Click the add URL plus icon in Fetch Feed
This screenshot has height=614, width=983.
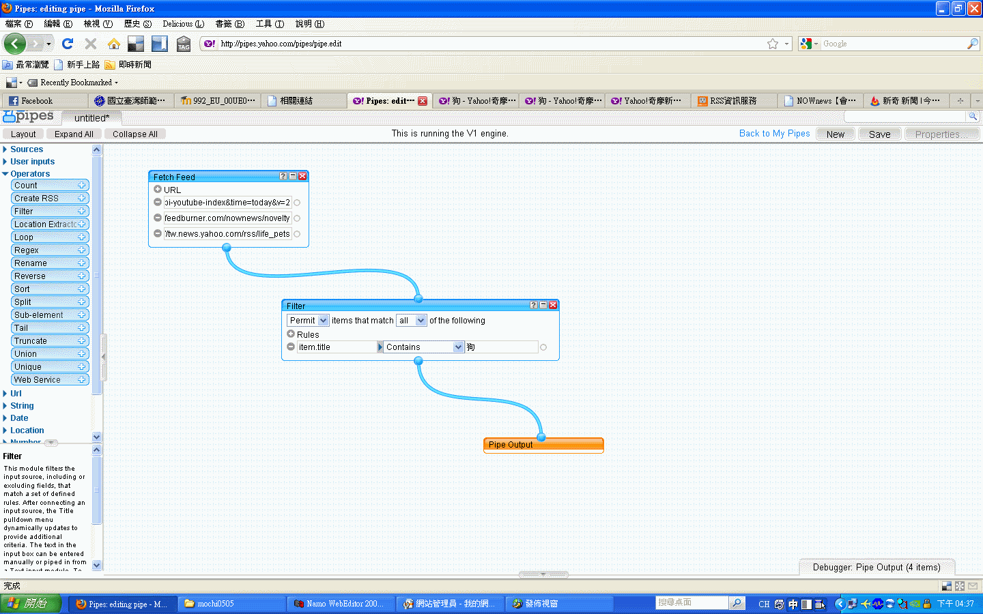point(158,190)
